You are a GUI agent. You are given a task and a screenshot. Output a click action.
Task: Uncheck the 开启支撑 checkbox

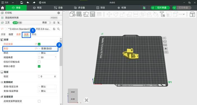(x=39, y=44)
